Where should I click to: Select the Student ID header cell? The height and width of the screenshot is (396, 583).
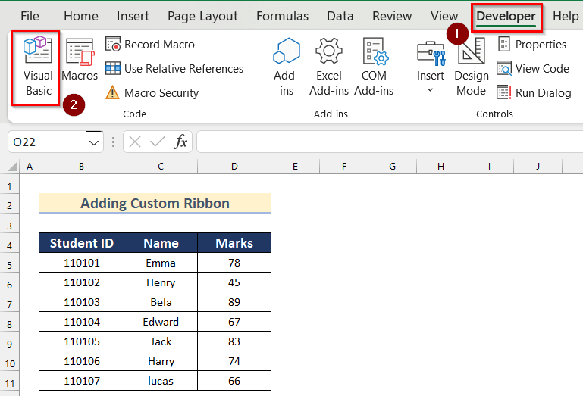pos(81,243)
